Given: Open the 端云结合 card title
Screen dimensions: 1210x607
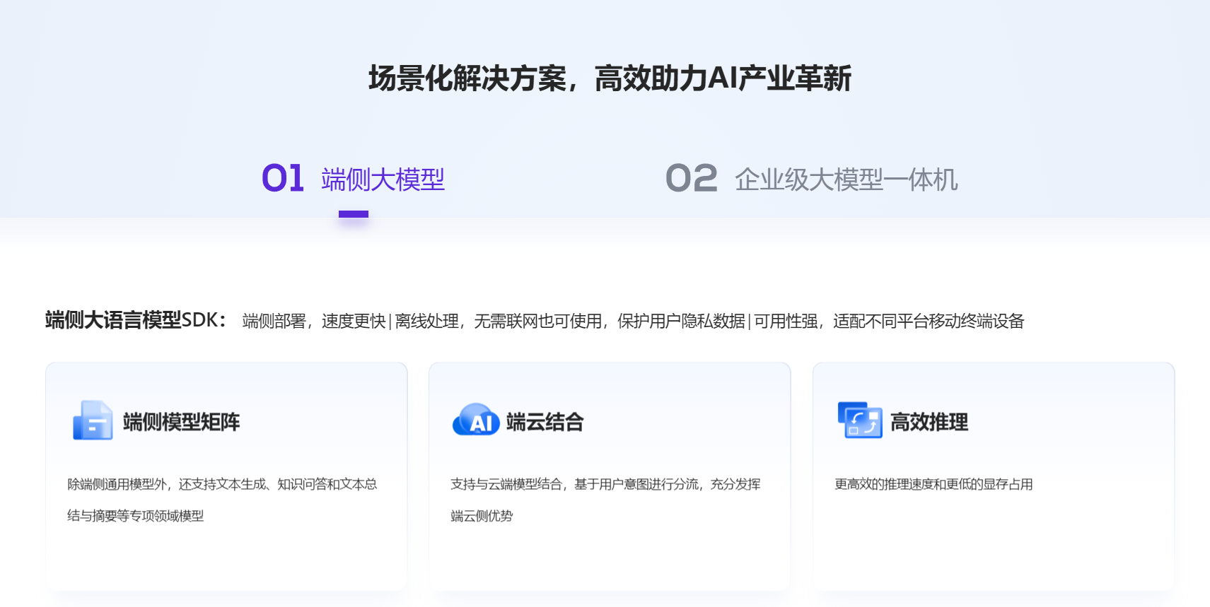Looking at the screenshot, I should pos(545,423).
